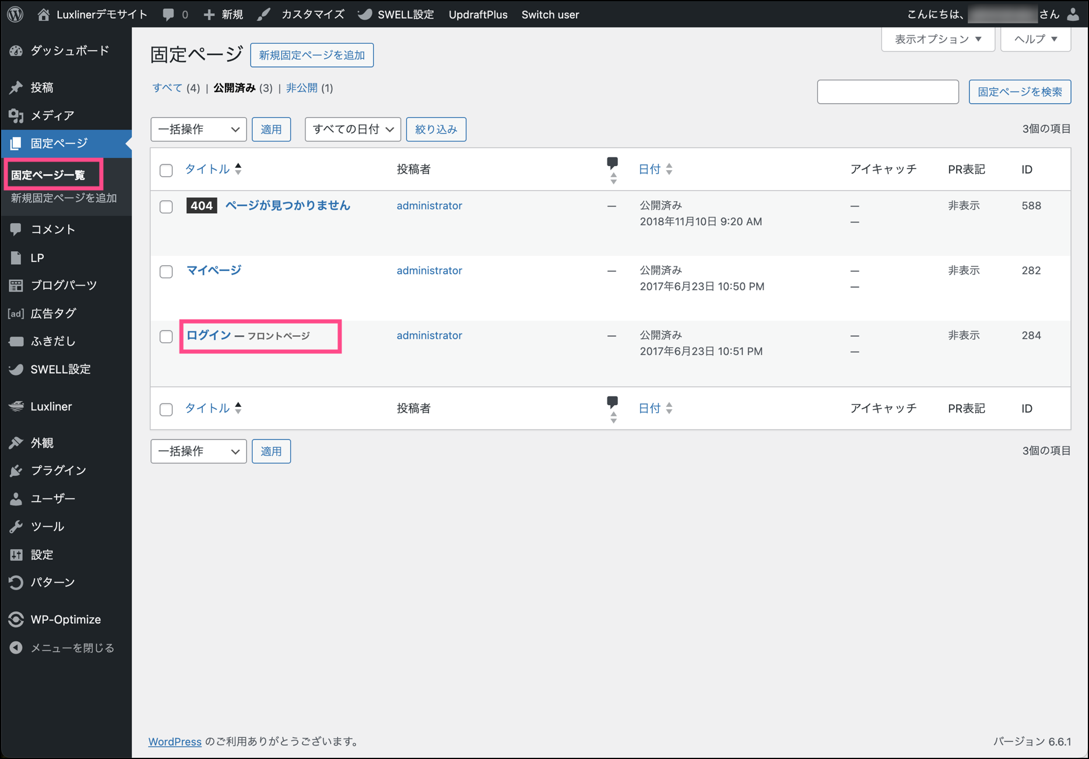
Task: Click the home icon beside Luxlinerデモサイト
Action: (x=44, y=15)
